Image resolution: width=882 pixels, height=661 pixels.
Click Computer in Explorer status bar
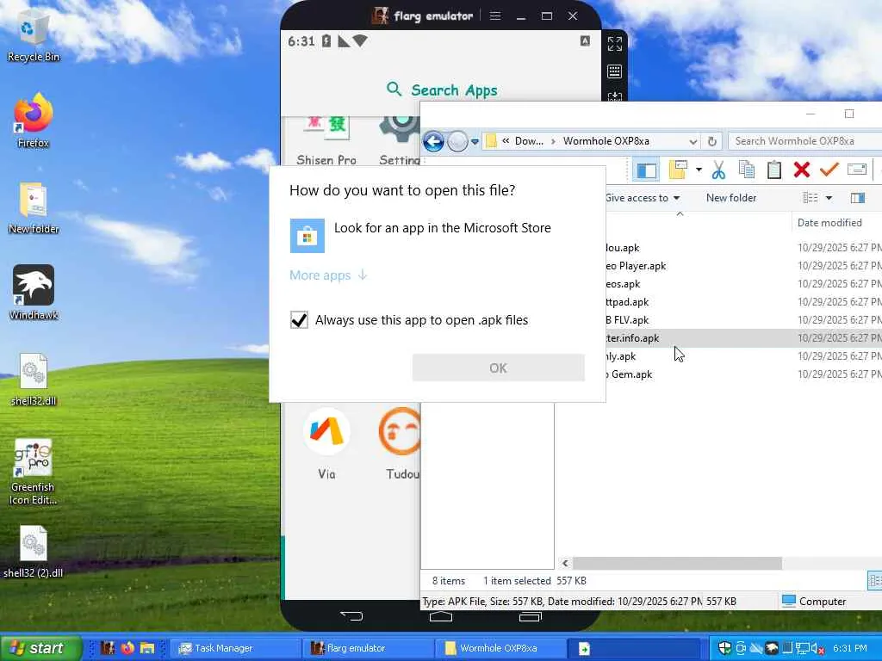[814, 602]
